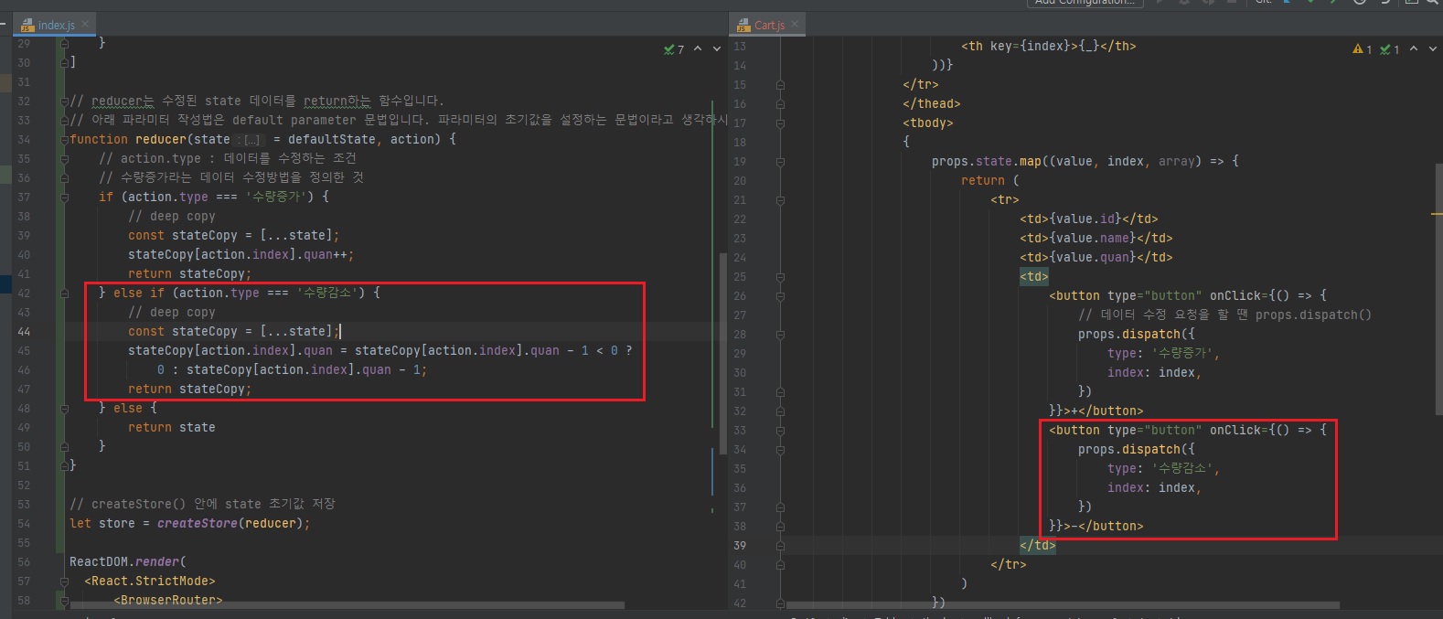The image size is (1443, 619).
Task: Place cursor on defaultState in the reducer signature
Action: click(332, 140)
